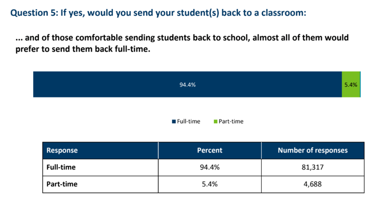The height and width of the screenshot is (213, 378).
Task: Click the 5.4% table cell
Action: (x=210, y=184)
